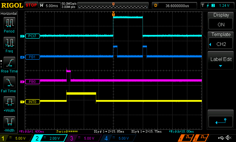The height and width of the screenshot is (142, 236).
Task: Click the channel 2 ground marker
Action: coord(22,36)
